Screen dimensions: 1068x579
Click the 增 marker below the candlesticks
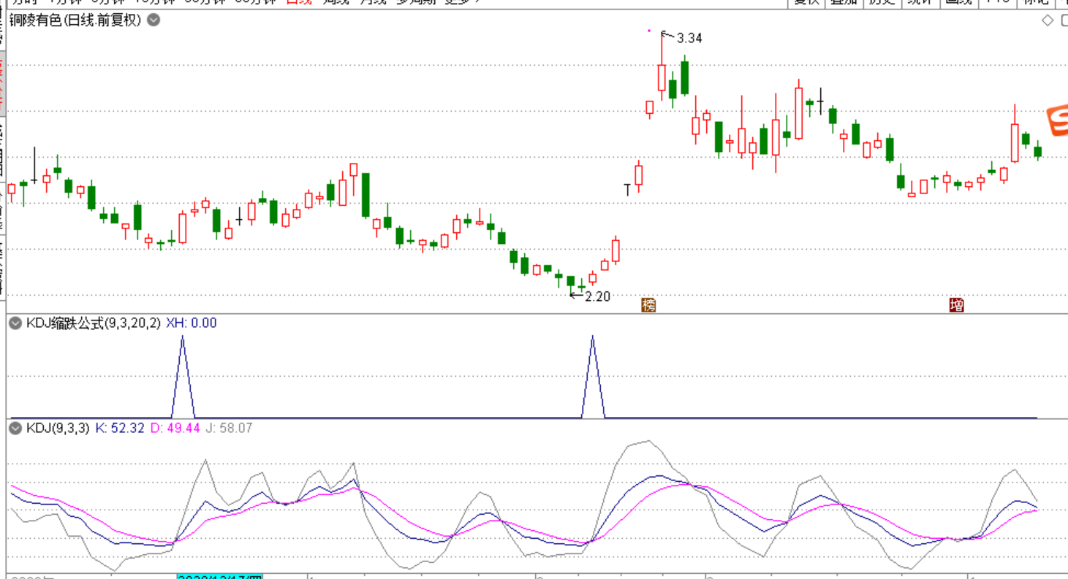click(956, 304)
